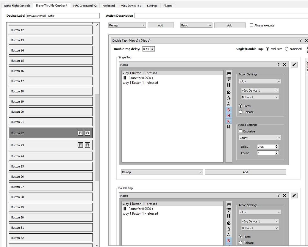
Task: Select the Release radio button in Single Tap macro
Action: click(241, 112)
